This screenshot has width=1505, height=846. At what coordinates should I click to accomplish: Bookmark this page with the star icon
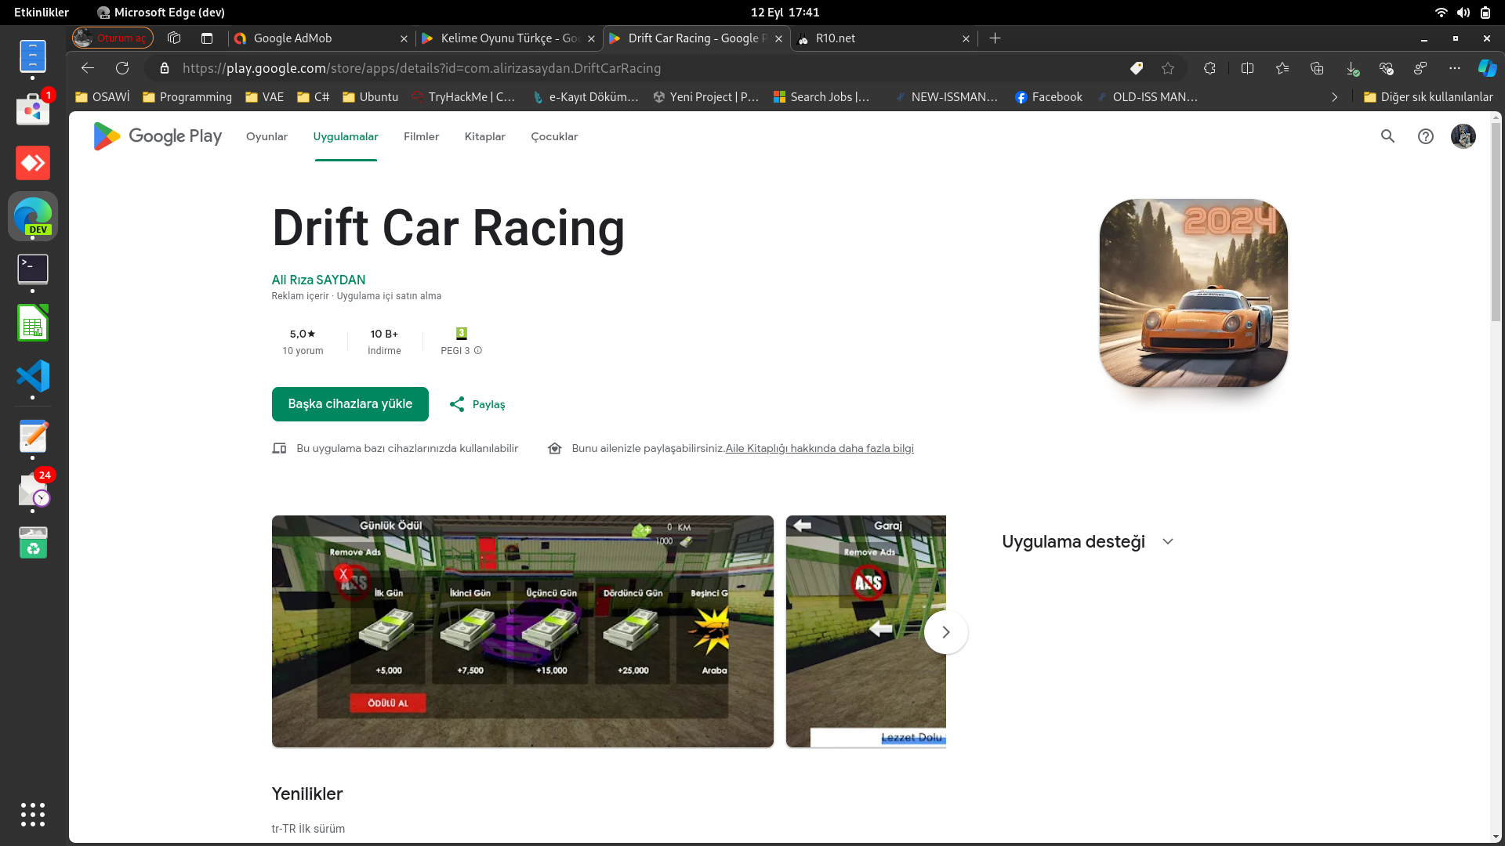pos(1168,68)
